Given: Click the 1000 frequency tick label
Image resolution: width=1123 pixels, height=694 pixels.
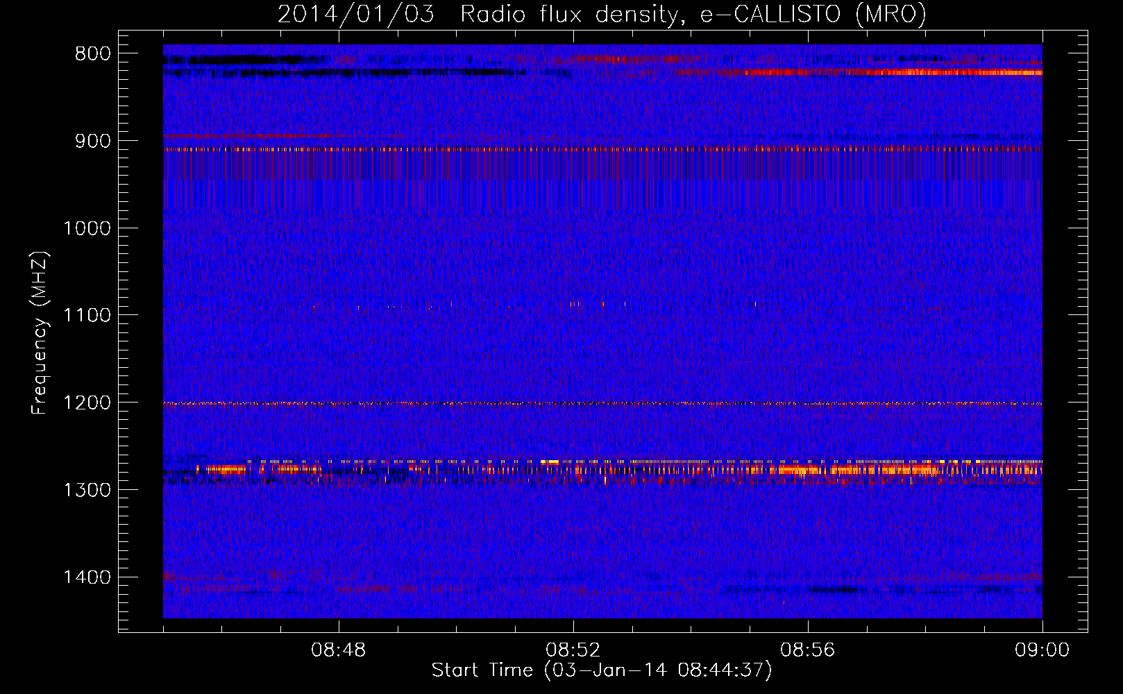Looking at the screenshot, I should pyautogui.click(x=87, y=228).
